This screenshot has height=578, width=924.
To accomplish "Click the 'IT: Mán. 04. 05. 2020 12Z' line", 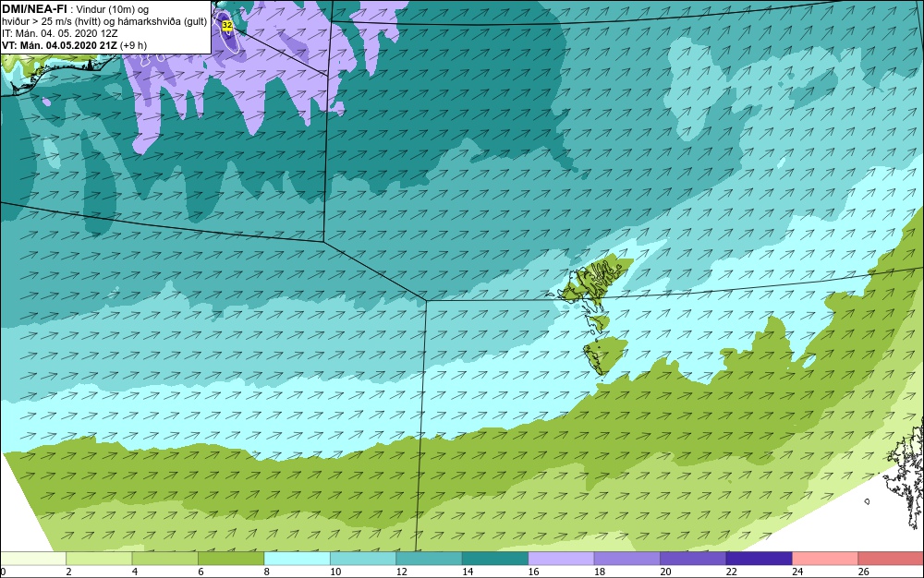I will point(60,33).
